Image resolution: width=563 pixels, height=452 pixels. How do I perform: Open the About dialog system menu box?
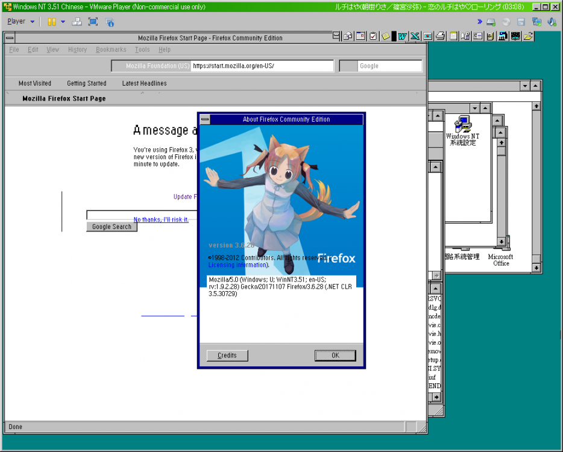click(x=205, y=119)
